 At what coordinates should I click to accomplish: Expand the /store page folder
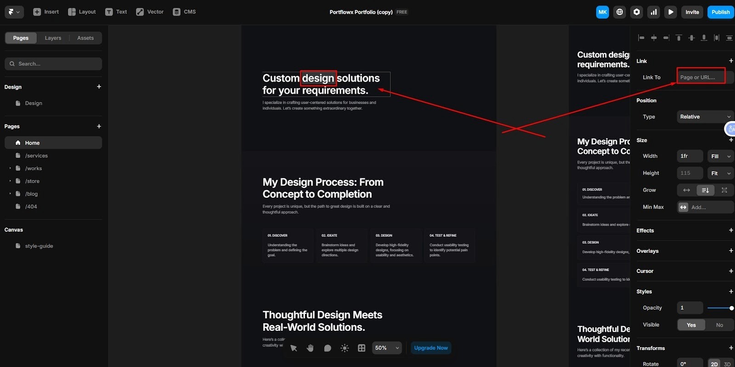[10, 181]
